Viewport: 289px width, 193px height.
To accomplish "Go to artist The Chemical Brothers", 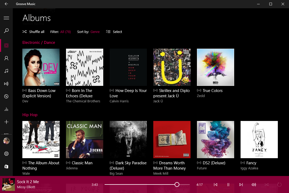I will 83,101.
